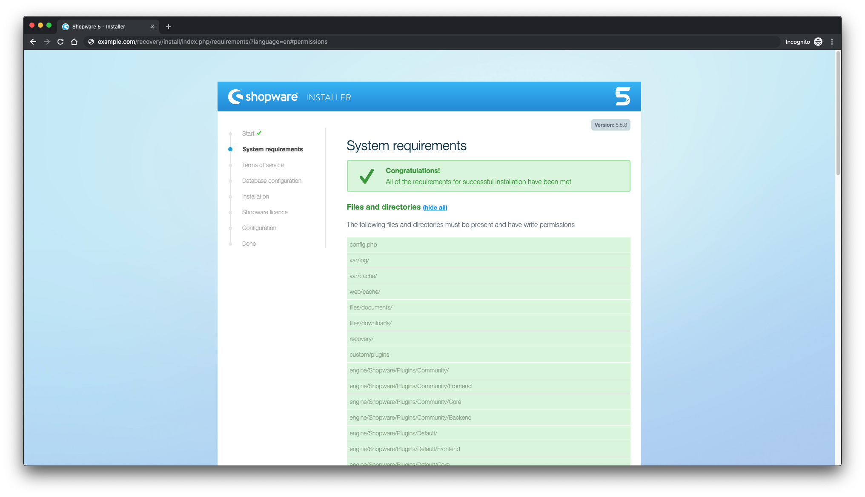This screenshot has height=497, width=865.
Task: Open a new browser tab
Action: (168, 26)
